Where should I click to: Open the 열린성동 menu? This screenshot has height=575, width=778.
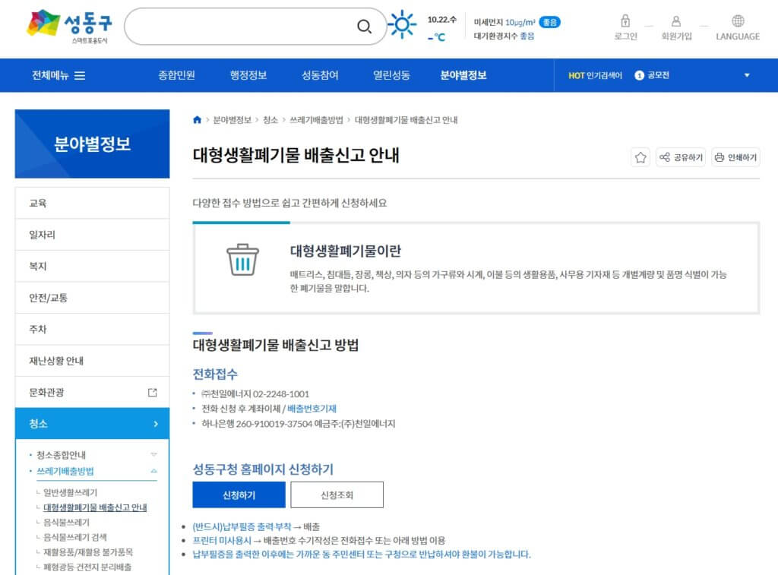point(391,75)
